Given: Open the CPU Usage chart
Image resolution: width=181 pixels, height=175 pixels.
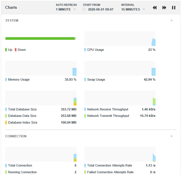Looking at the screenshot, I should (120, 39).
